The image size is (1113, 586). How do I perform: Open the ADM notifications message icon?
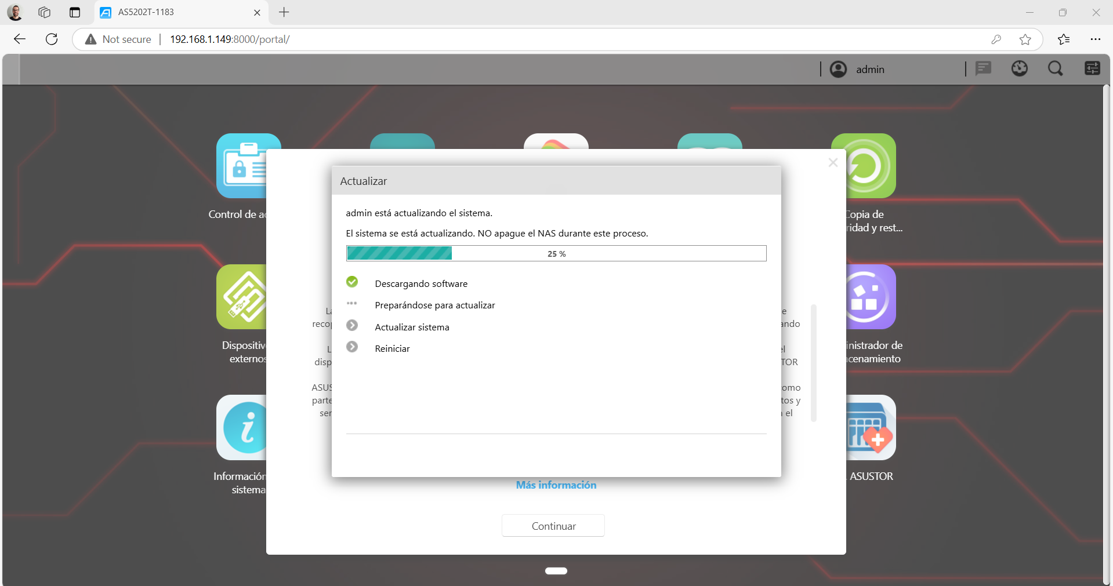click(983, 69)
